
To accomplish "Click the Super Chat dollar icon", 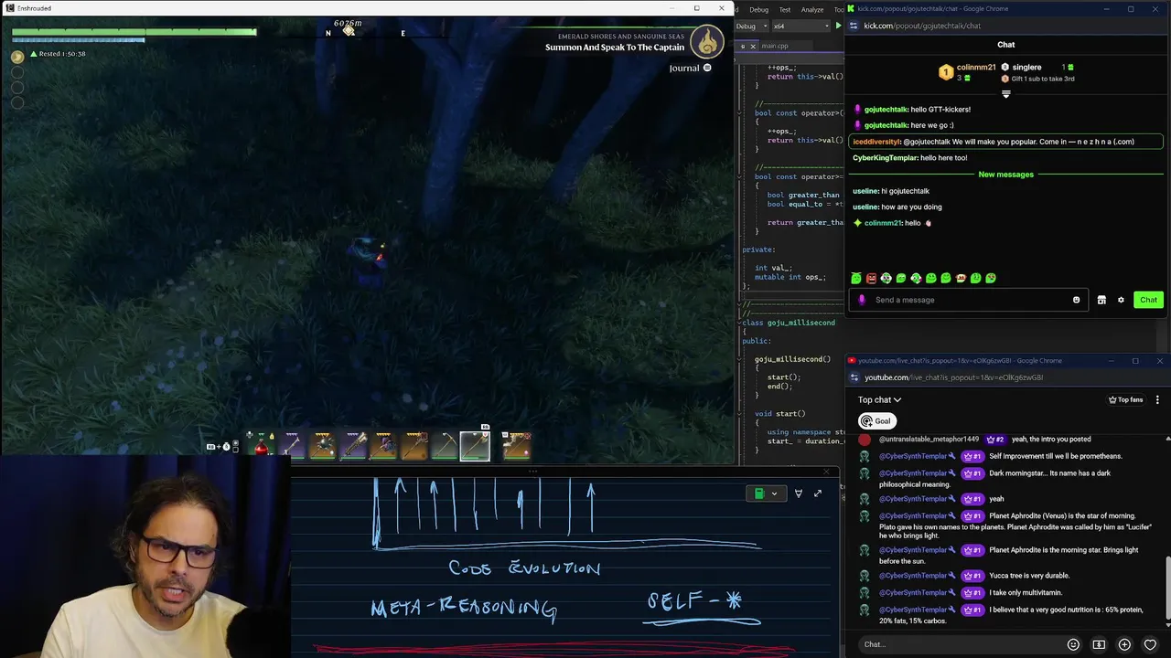I will pyautogui.click(x=1099, y=644).
